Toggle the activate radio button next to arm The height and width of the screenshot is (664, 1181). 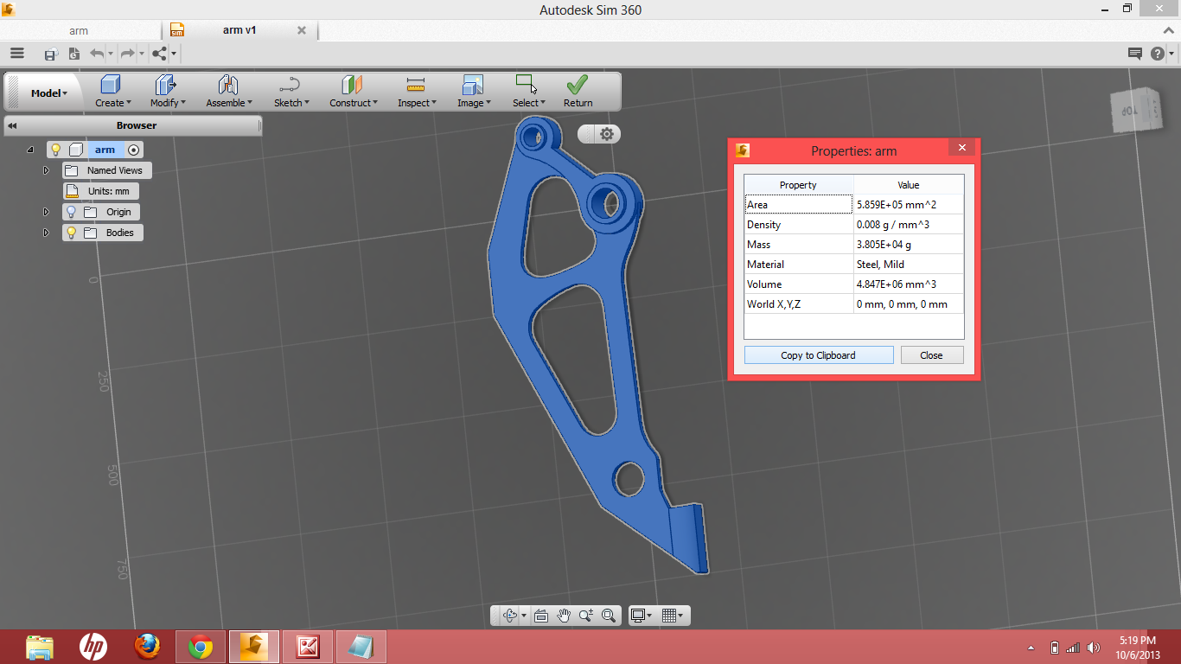134,150
